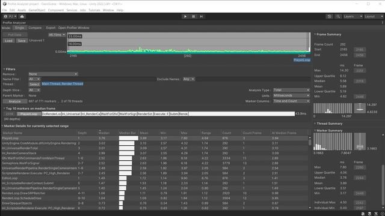Select the Profile Analyzer tab
Viewport: 385px width, 216px height.
[14, 23]
